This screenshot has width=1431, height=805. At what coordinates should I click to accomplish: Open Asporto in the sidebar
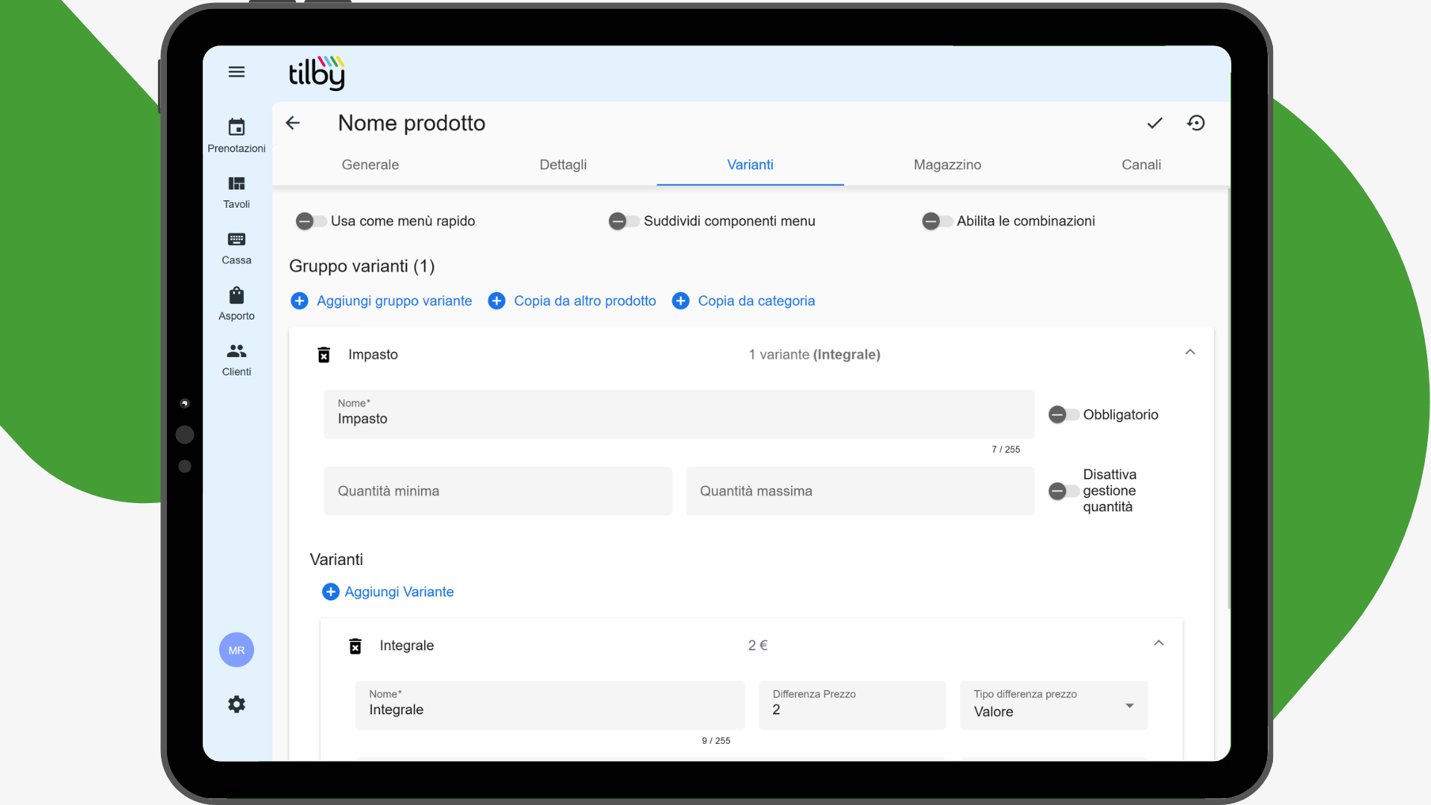point(236,304)
